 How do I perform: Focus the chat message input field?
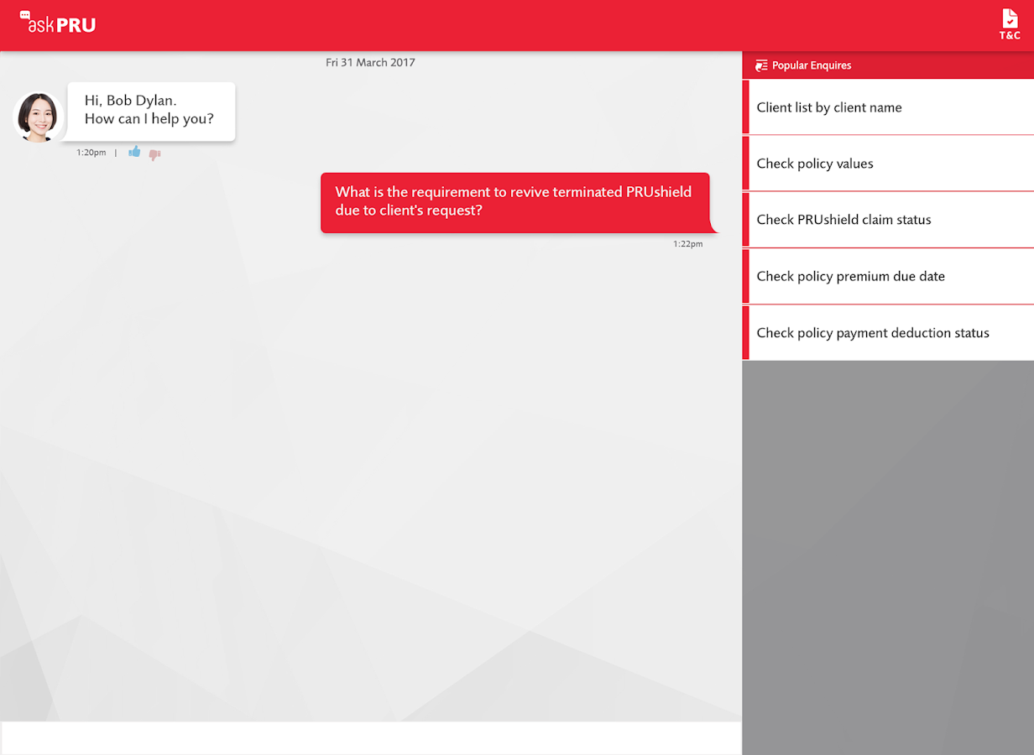pyautogui.click(x=371, y=737)
